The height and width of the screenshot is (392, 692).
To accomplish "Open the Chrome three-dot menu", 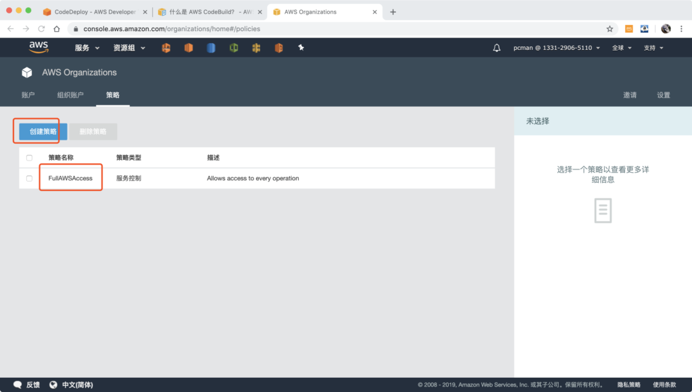I will (x=681, y=28).
